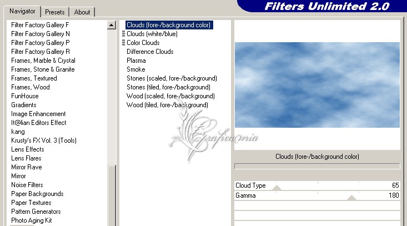Select Clouds (white/blue) filter
The image size is (407, 226).
coord(152,34)
